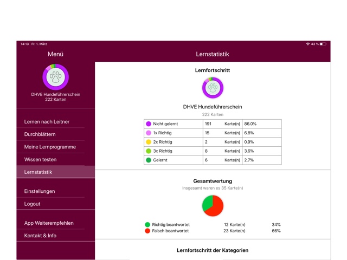
Task: Click the yellow 2x Richtig dot
Action: coord(149,142)
